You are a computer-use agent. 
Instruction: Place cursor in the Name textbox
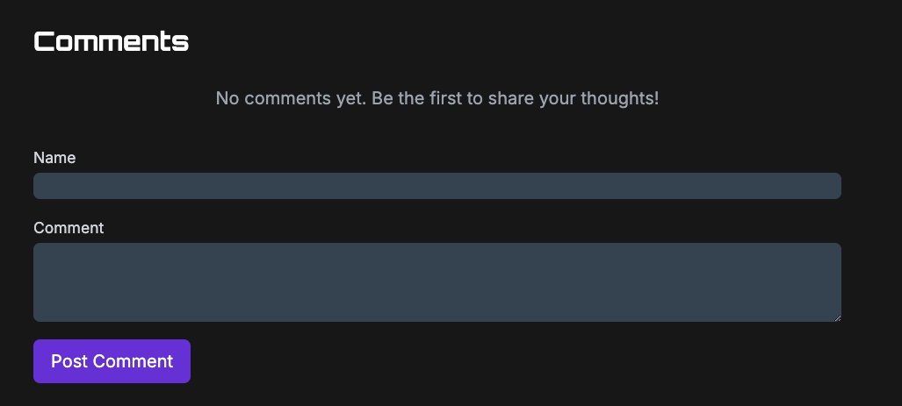437,186
